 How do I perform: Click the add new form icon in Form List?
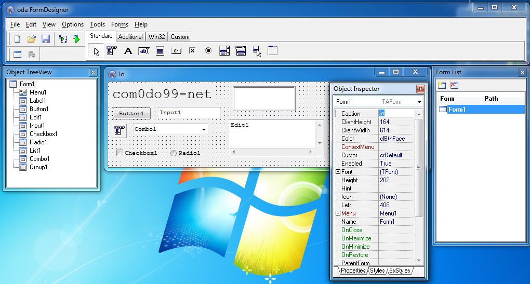pos(442,85)
